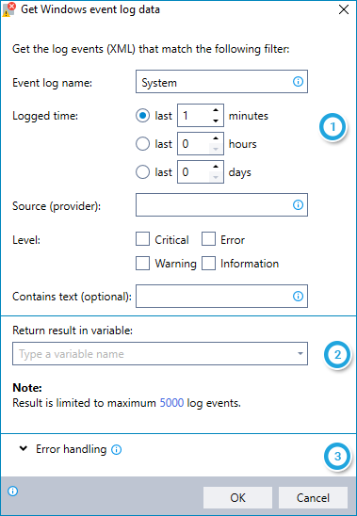The image size is (357, 516).
Task: Click the OK button
Action: 237,497
